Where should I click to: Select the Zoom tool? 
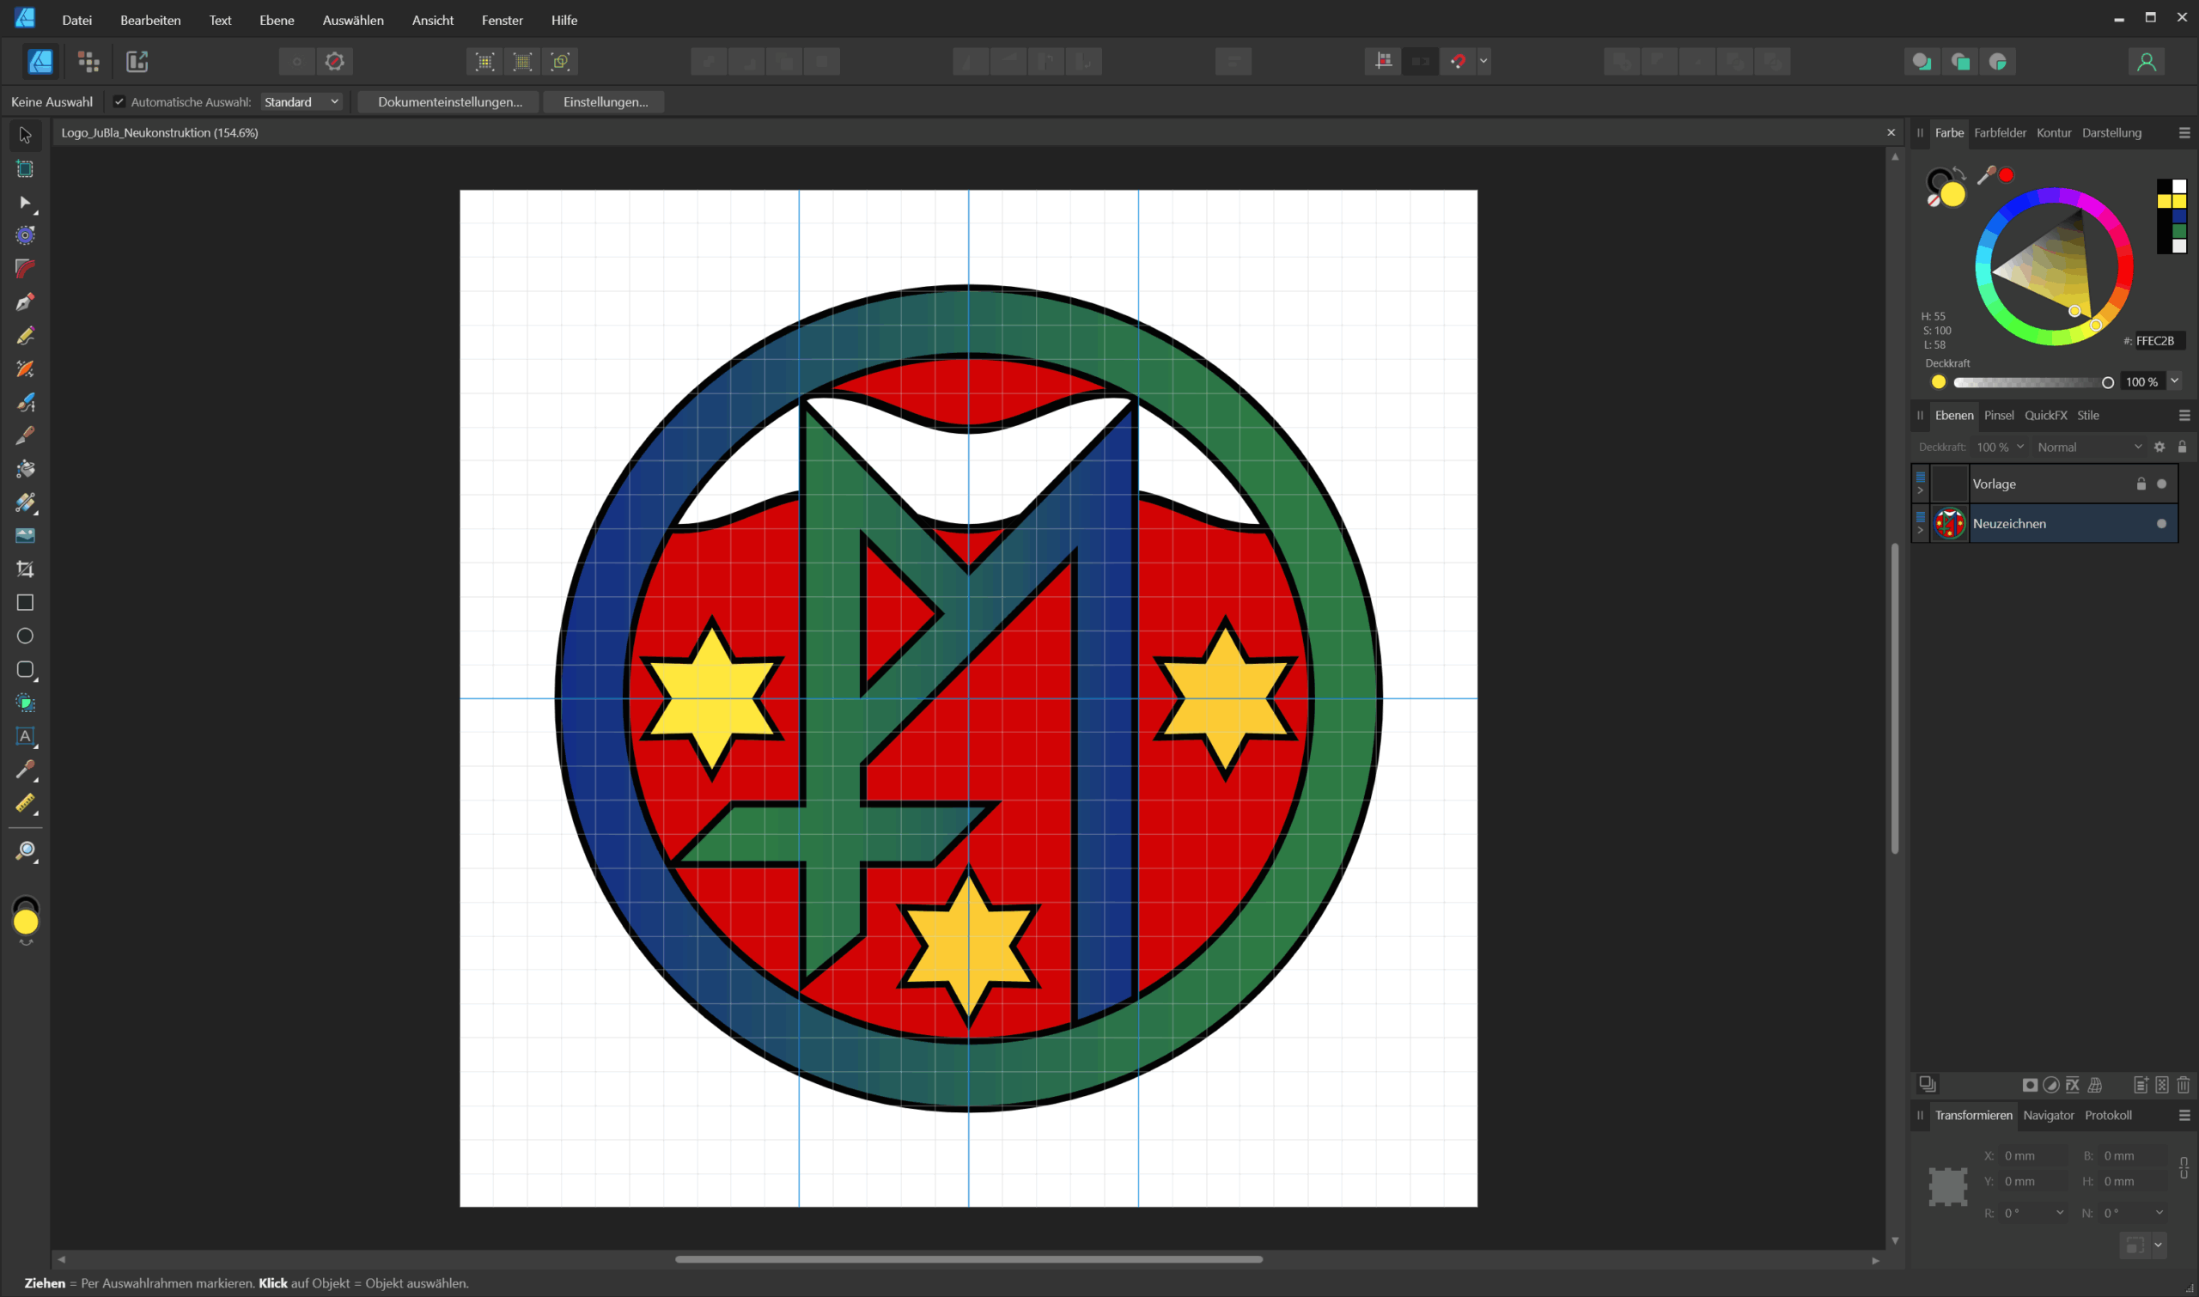tap(24, 851)
